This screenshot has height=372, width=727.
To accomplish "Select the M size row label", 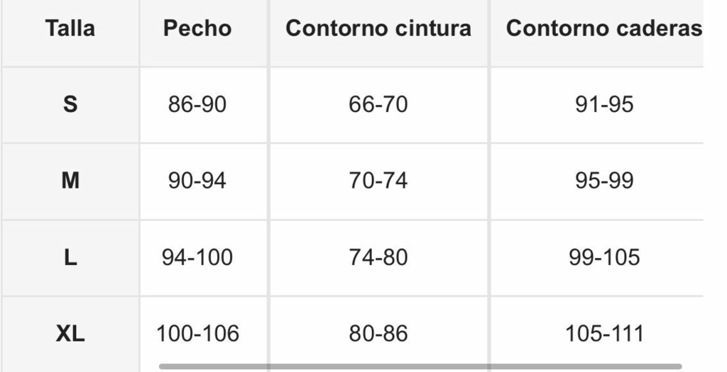I will [70, 181].
